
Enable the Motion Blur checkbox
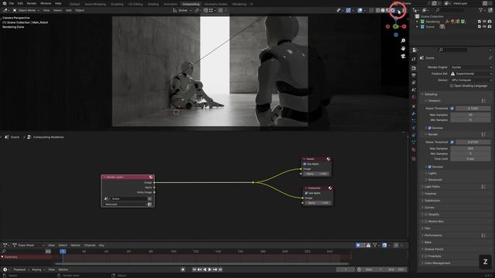pyautogui.click(x=426, y=222)
